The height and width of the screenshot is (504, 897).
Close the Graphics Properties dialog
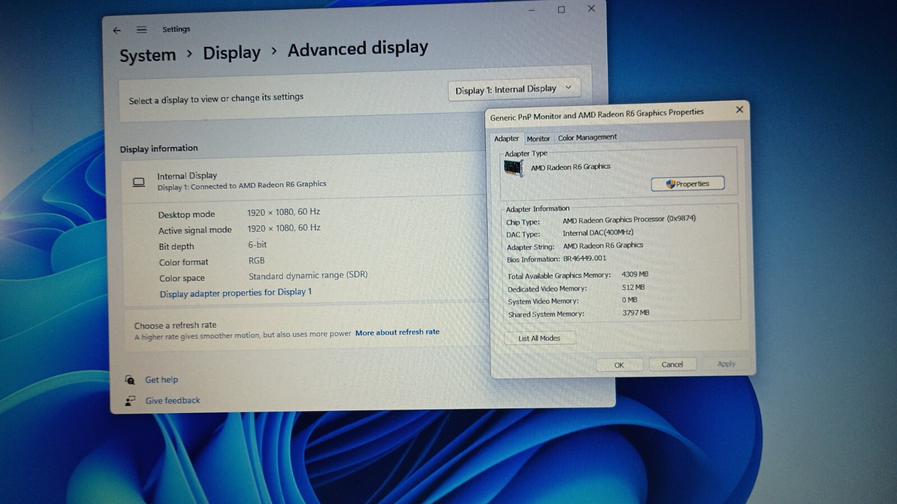(739, 110)
